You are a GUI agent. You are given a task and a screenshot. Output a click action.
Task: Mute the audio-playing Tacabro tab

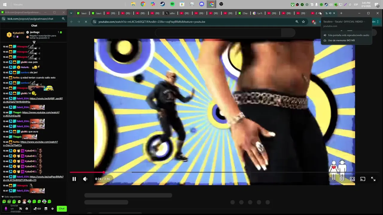[x=330, y=13]
